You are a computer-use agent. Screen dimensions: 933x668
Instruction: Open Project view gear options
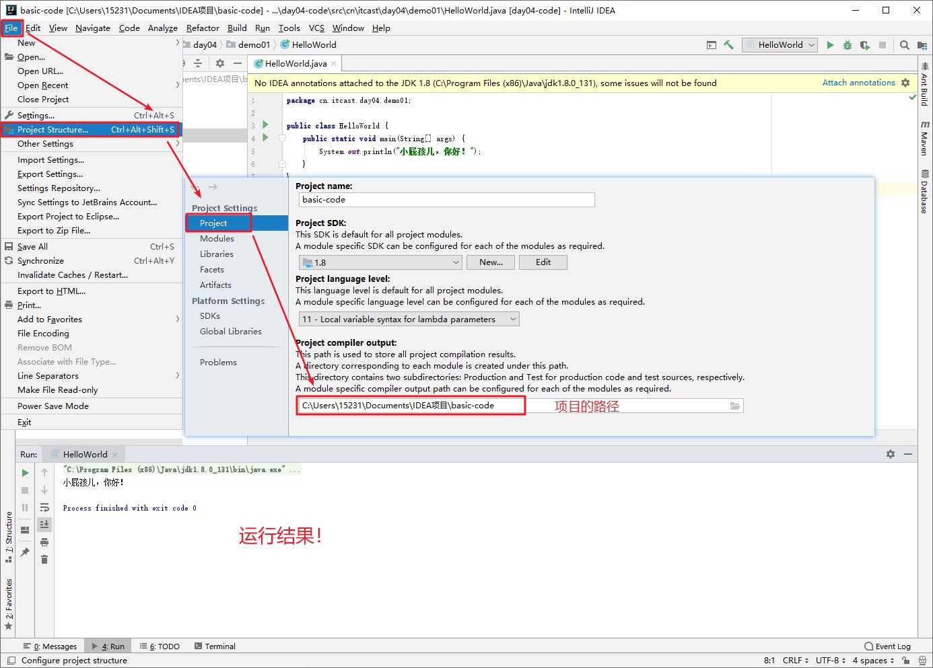pos(220,63)
